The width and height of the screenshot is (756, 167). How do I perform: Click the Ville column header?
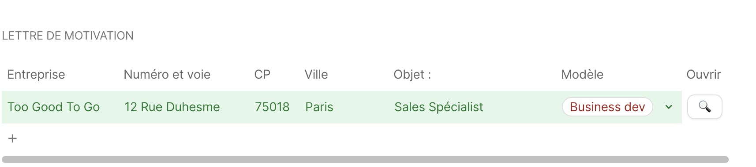316,74
